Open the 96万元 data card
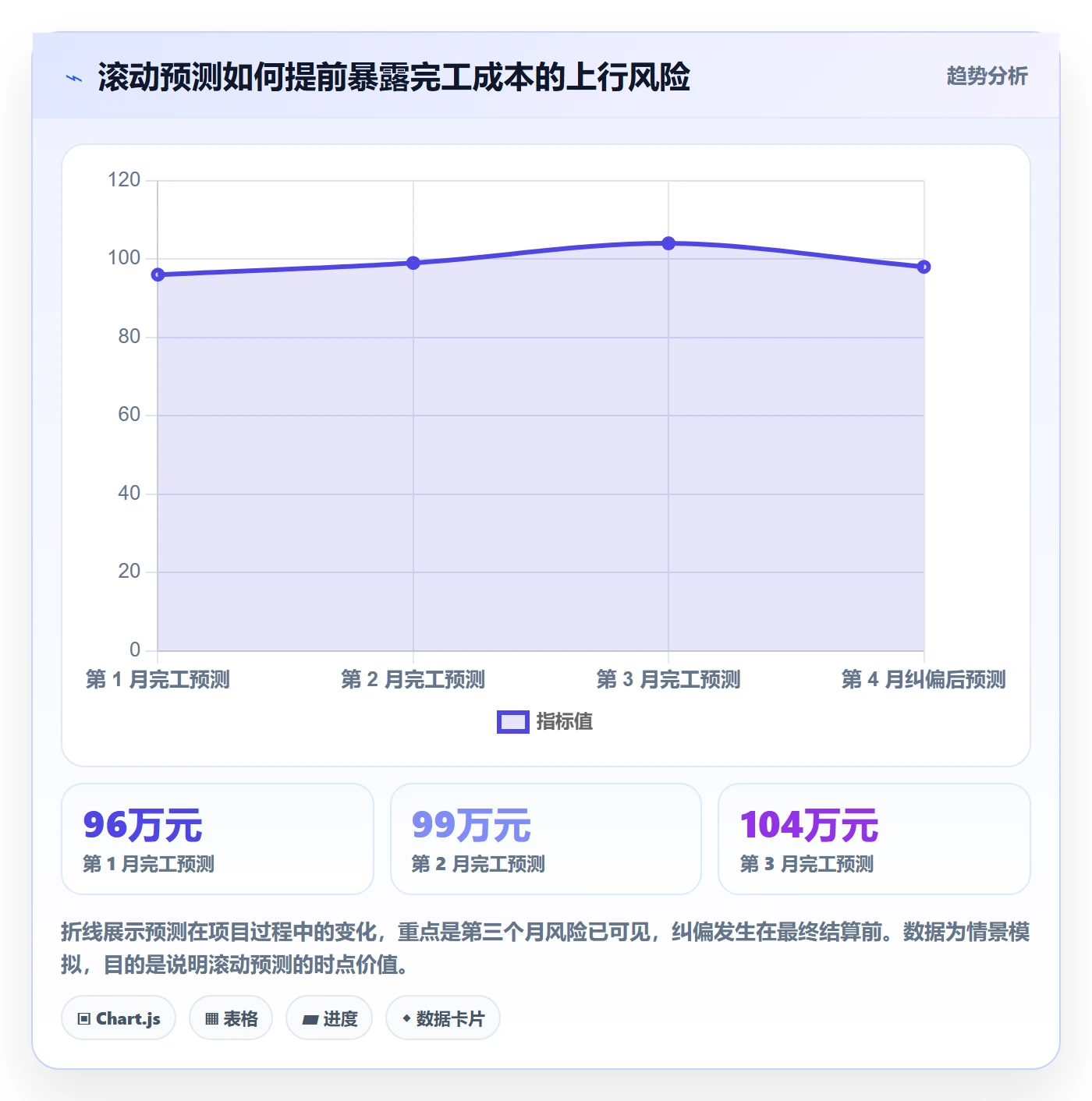The width and height of the screenshot is (1092, 1101). point(218,839)
